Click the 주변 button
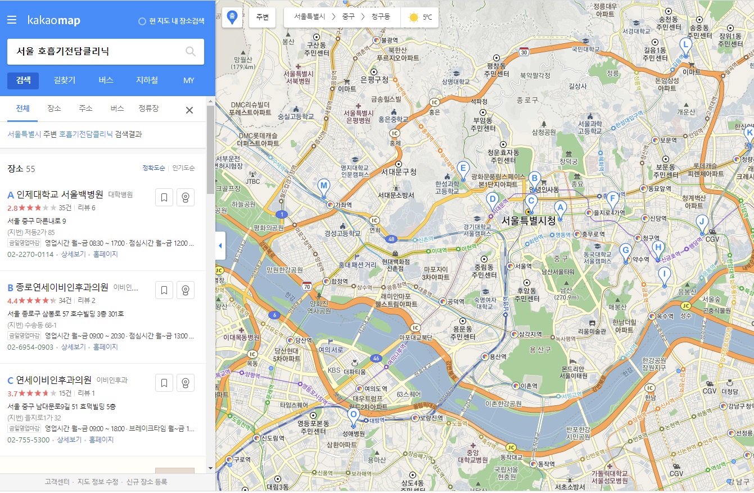Image resolution: width=754 pixels, height=493 pixels. click(263, 17)
